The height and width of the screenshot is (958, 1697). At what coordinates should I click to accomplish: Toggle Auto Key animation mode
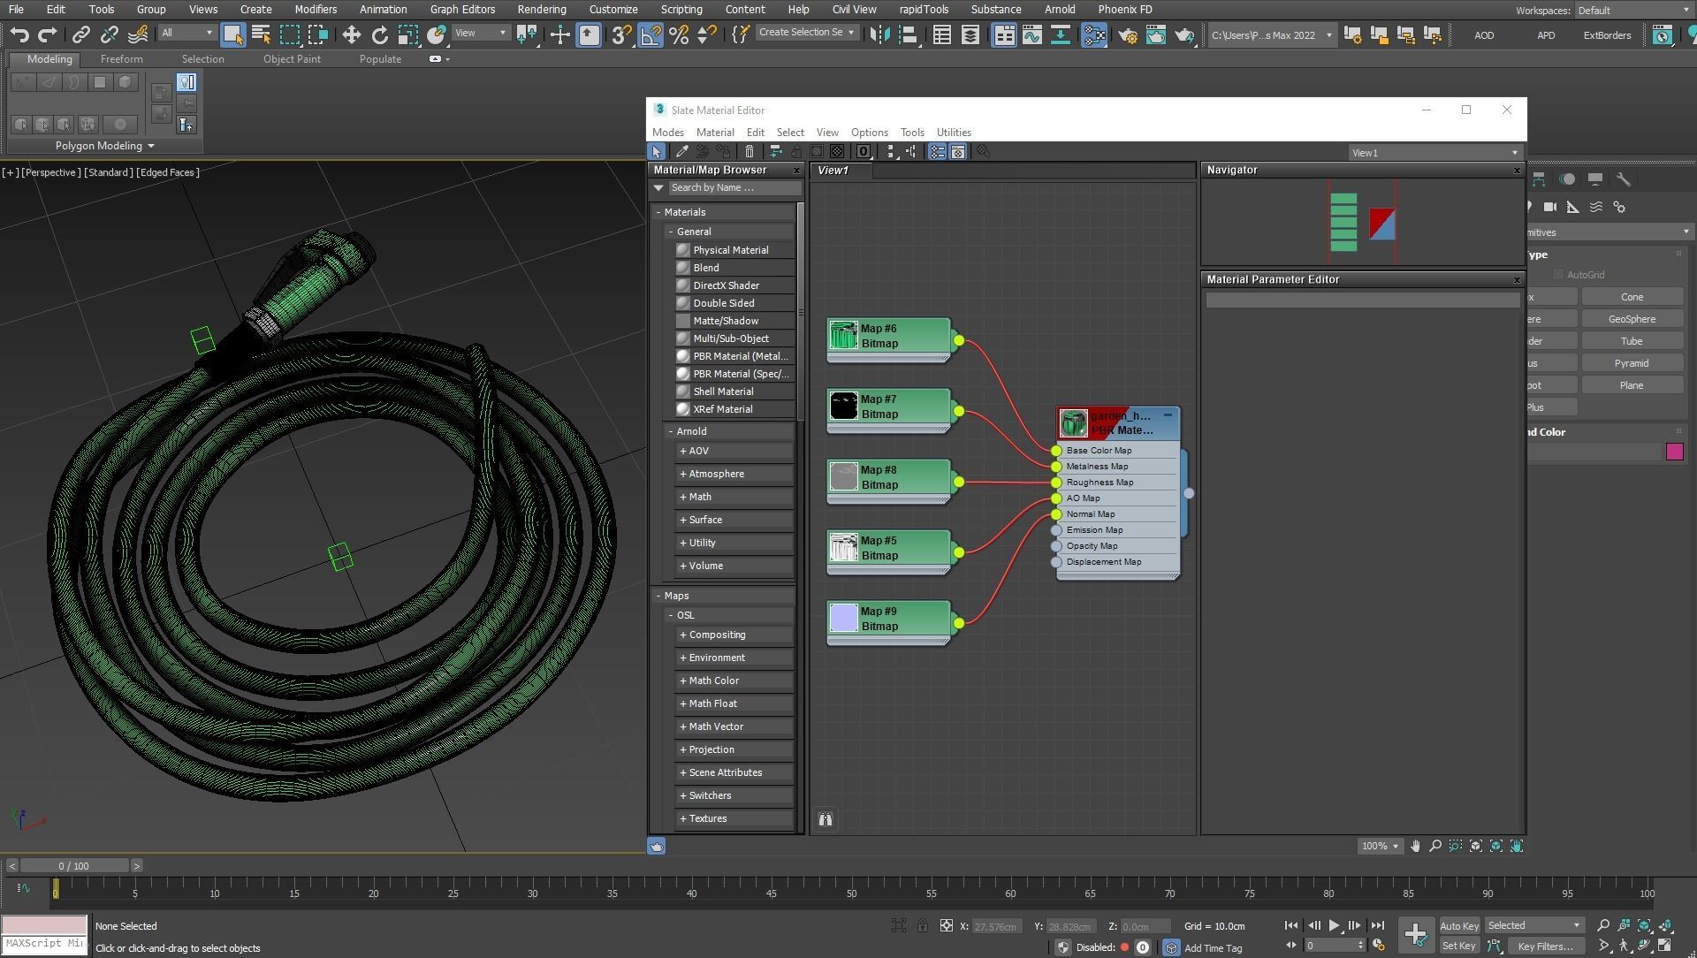[x=1459, y=925]
